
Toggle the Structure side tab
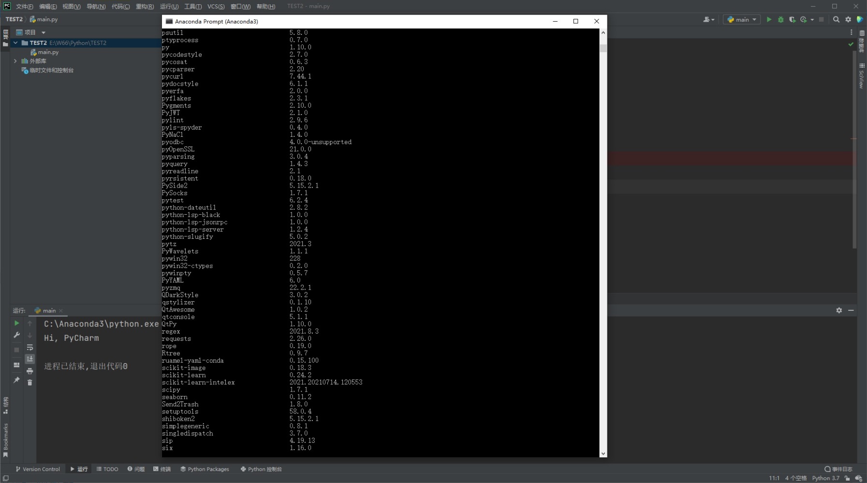click(x=5, y=406)
